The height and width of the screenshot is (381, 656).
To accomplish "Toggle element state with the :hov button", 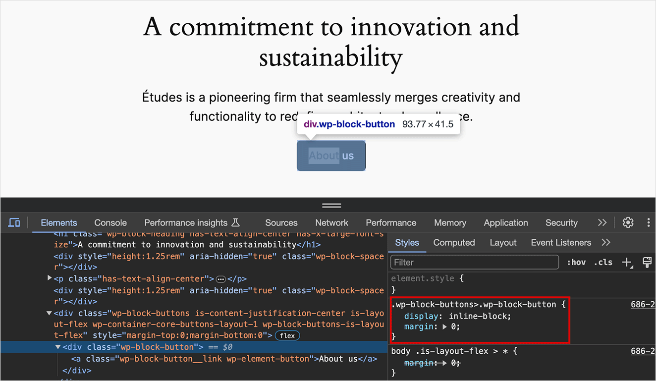I will tap(576, 262).
